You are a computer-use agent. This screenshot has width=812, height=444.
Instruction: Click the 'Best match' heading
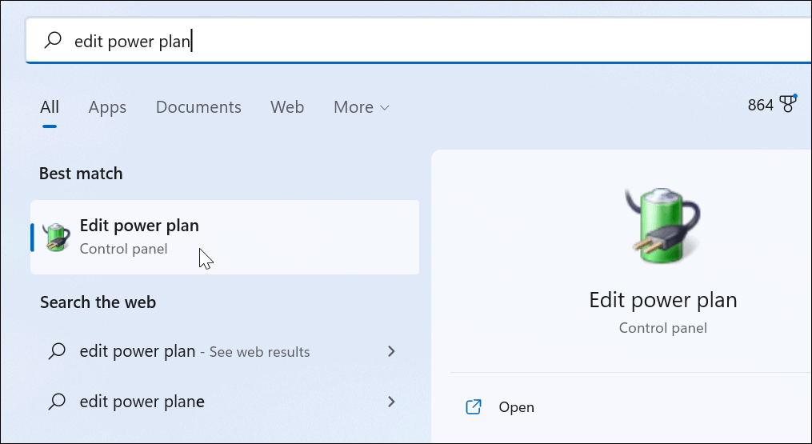pyautogui.click(x=81, y=173)
